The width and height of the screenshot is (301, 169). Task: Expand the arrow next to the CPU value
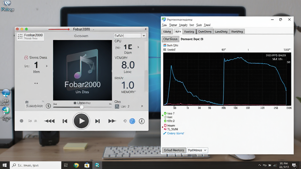tap(138, 47)
